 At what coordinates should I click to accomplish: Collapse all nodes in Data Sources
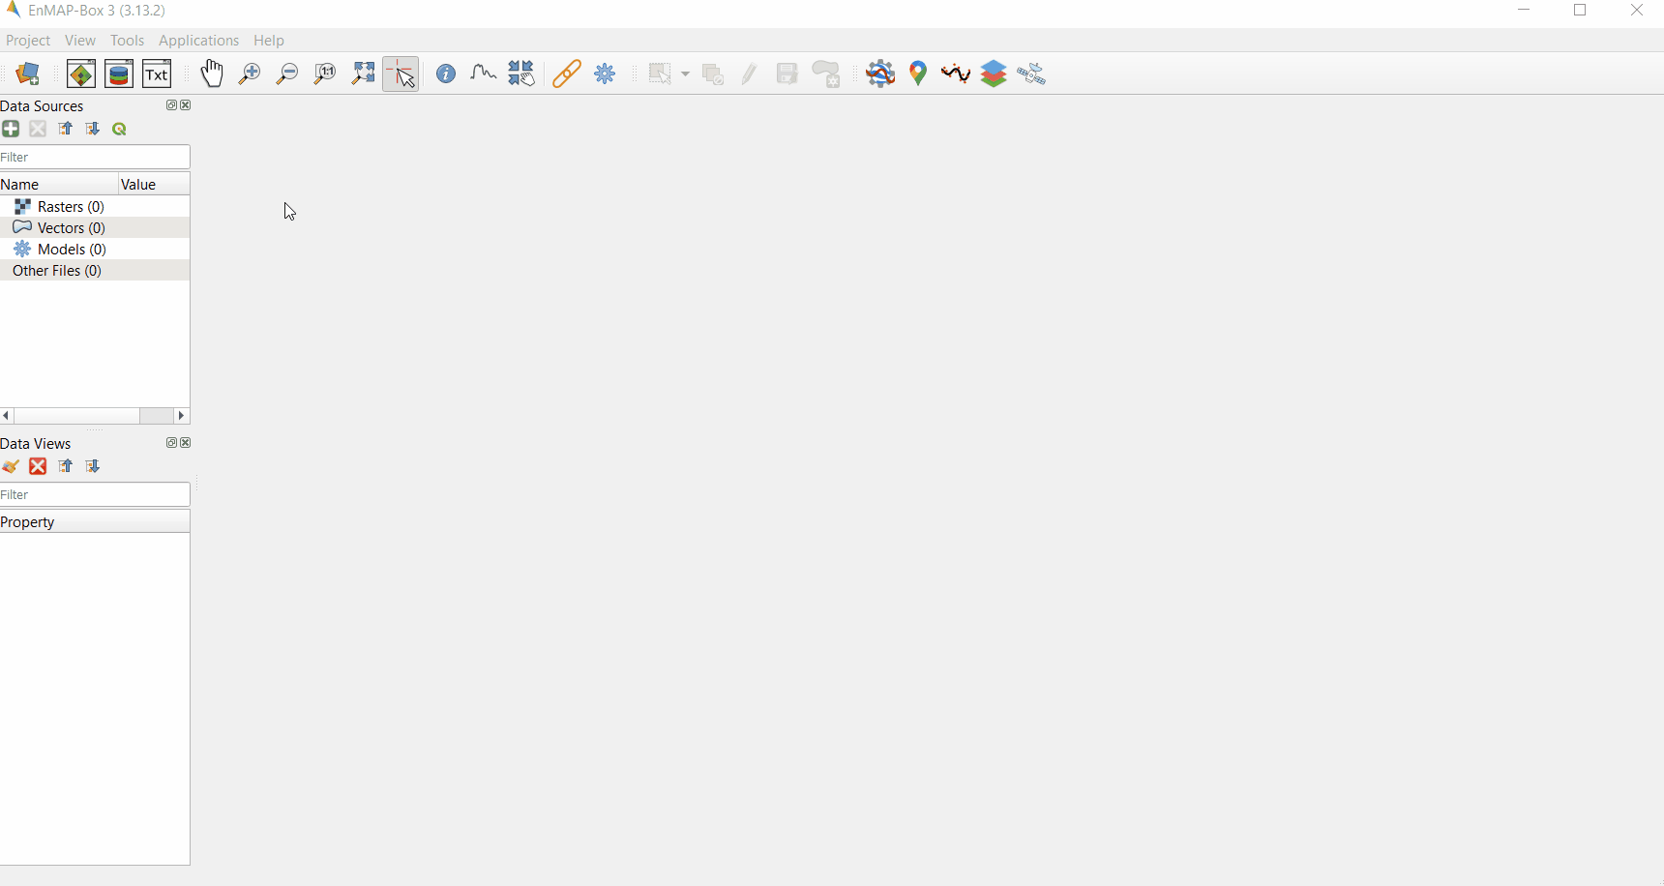coord(65,129)
